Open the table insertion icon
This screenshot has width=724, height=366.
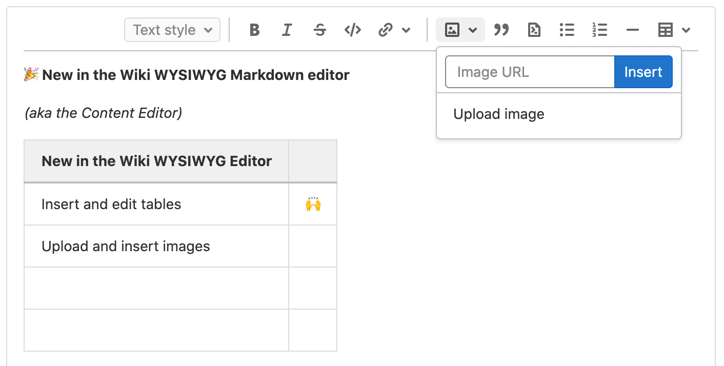point(665,30)
